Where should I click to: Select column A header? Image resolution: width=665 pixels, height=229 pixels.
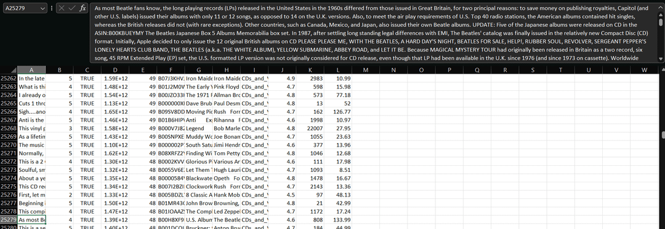tap(31, 70)
